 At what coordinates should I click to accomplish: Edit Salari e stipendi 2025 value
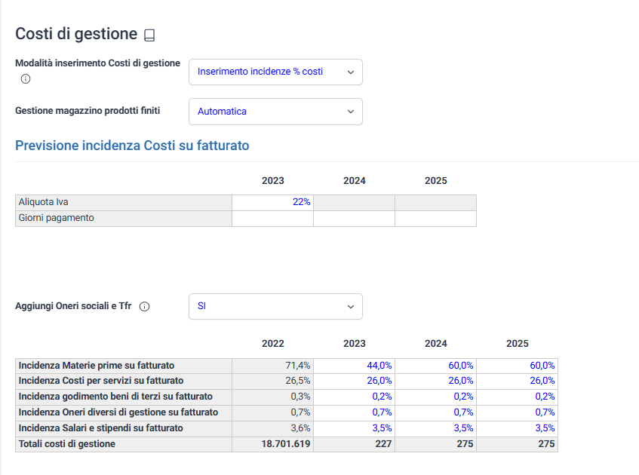point(517,428)
